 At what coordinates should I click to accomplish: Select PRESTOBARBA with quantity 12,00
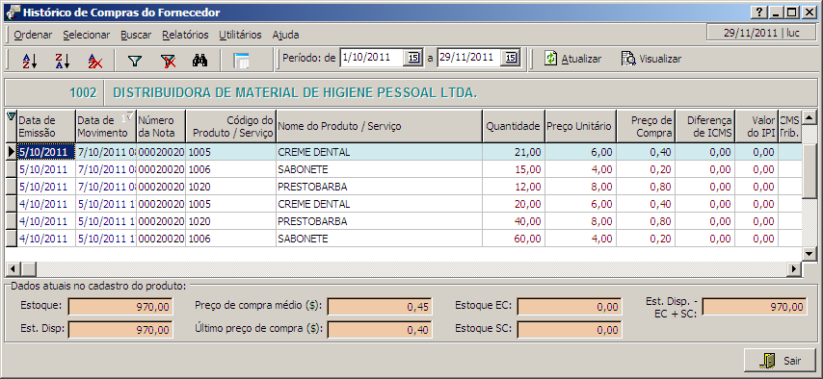point(379,187)
